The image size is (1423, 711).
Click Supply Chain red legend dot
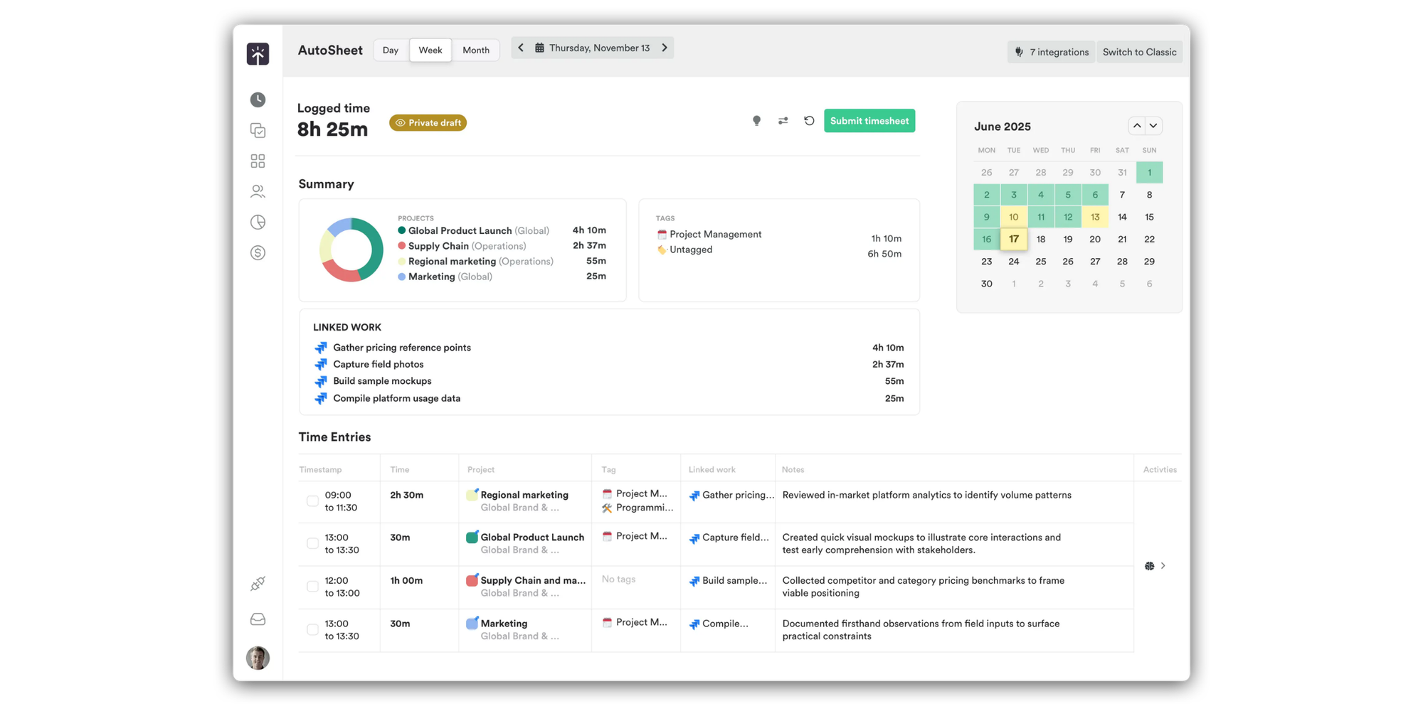tap(401, 246)
